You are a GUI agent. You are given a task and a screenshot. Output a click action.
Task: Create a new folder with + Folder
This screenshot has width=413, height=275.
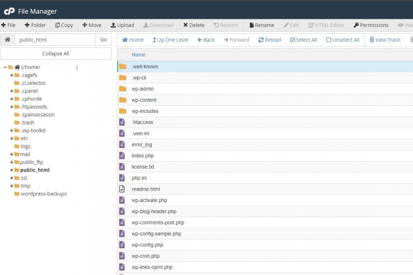[35, 25]
